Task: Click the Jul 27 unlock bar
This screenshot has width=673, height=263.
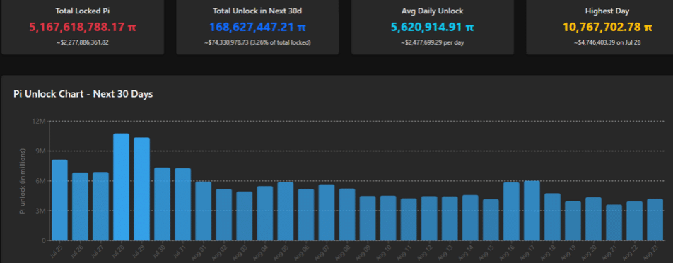Action: point(100,206)
